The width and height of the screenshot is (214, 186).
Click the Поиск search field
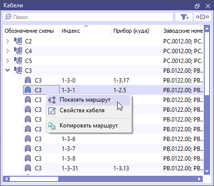coord(88,17)
